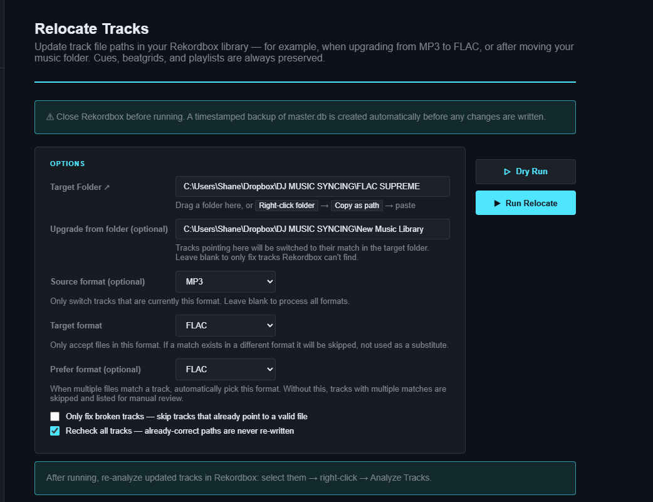
Task: Start the Run Relocate action
Action: tap(526, 203)
